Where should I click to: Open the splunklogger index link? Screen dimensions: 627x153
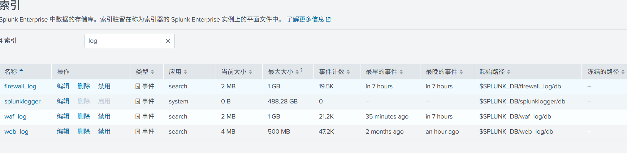(x=22, y=101)
